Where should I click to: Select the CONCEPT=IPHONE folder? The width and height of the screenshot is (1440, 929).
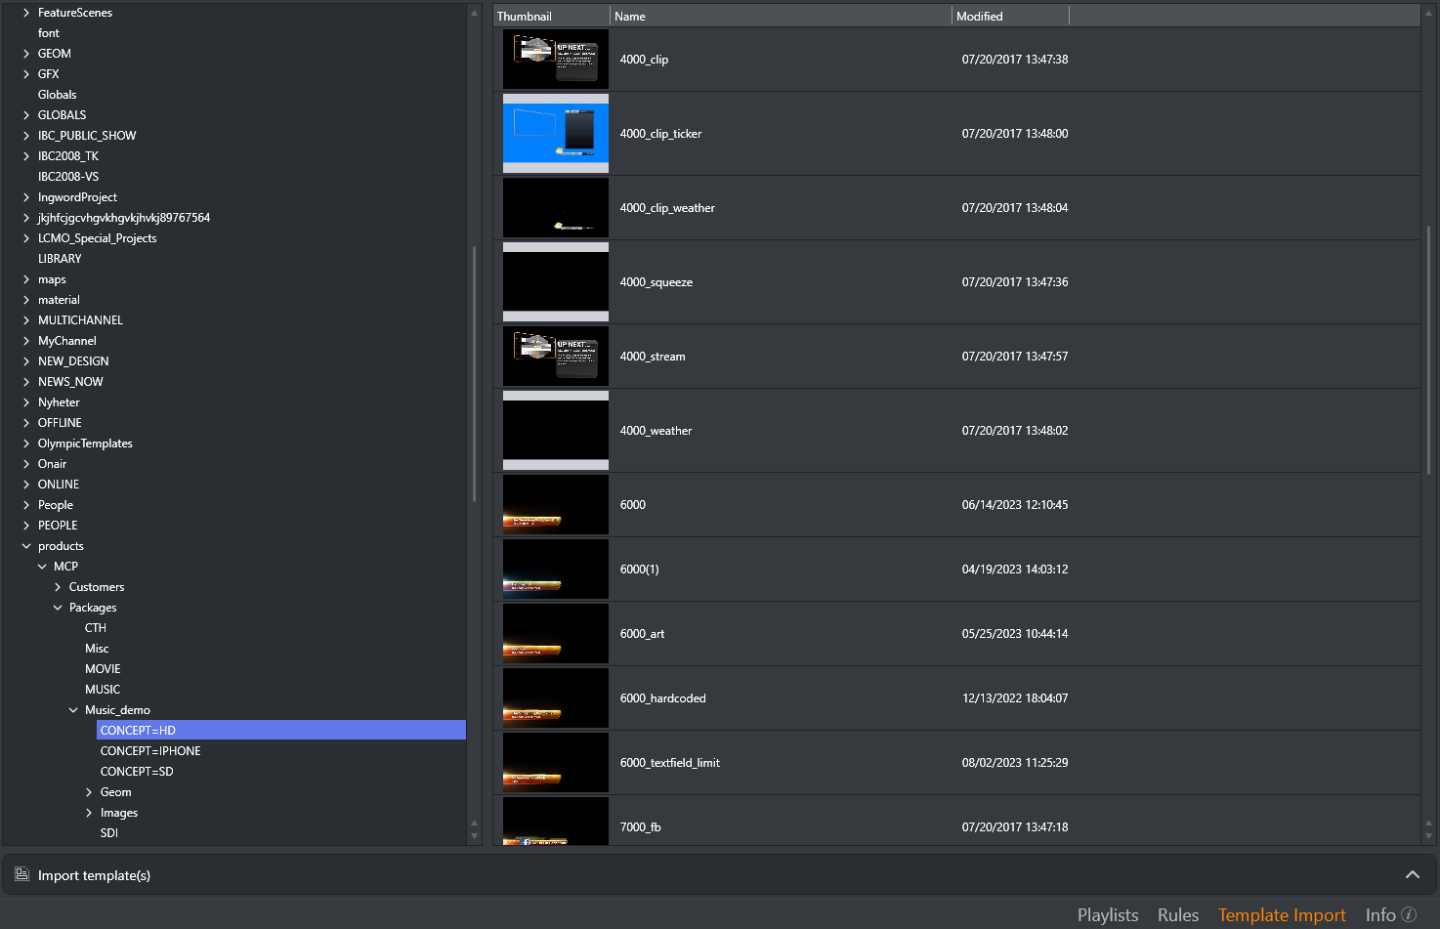pyautogui.click(x=150, y=751)
